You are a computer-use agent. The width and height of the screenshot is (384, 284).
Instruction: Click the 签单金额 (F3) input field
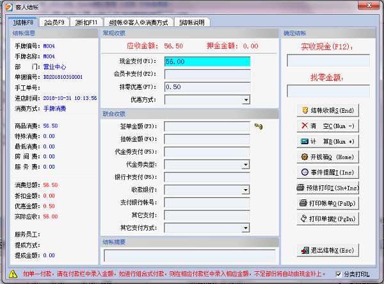[207, 126]
